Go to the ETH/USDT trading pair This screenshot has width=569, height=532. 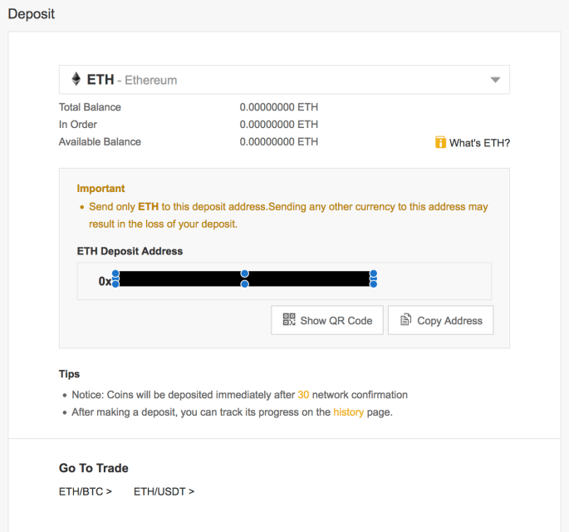click(164, 491)
